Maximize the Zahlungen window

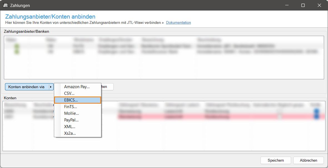point(303,5)
